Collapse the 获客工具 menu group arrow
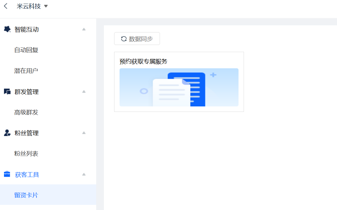Image resolution: width=337 pixels, height=210 pixels. click(84, 174)
